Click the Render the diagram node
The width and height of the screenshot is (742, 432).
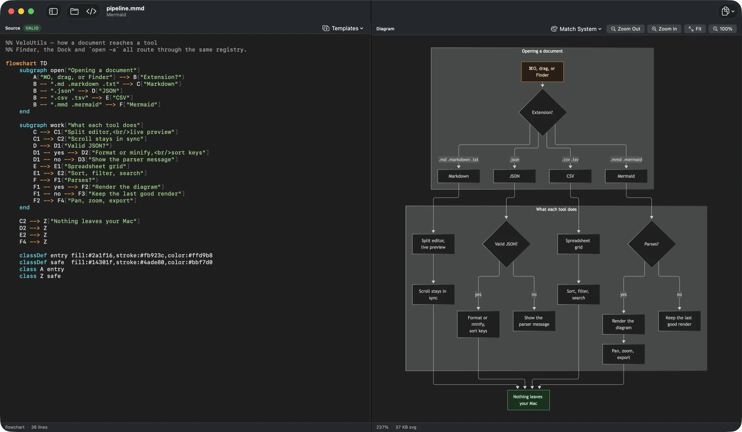624,325
